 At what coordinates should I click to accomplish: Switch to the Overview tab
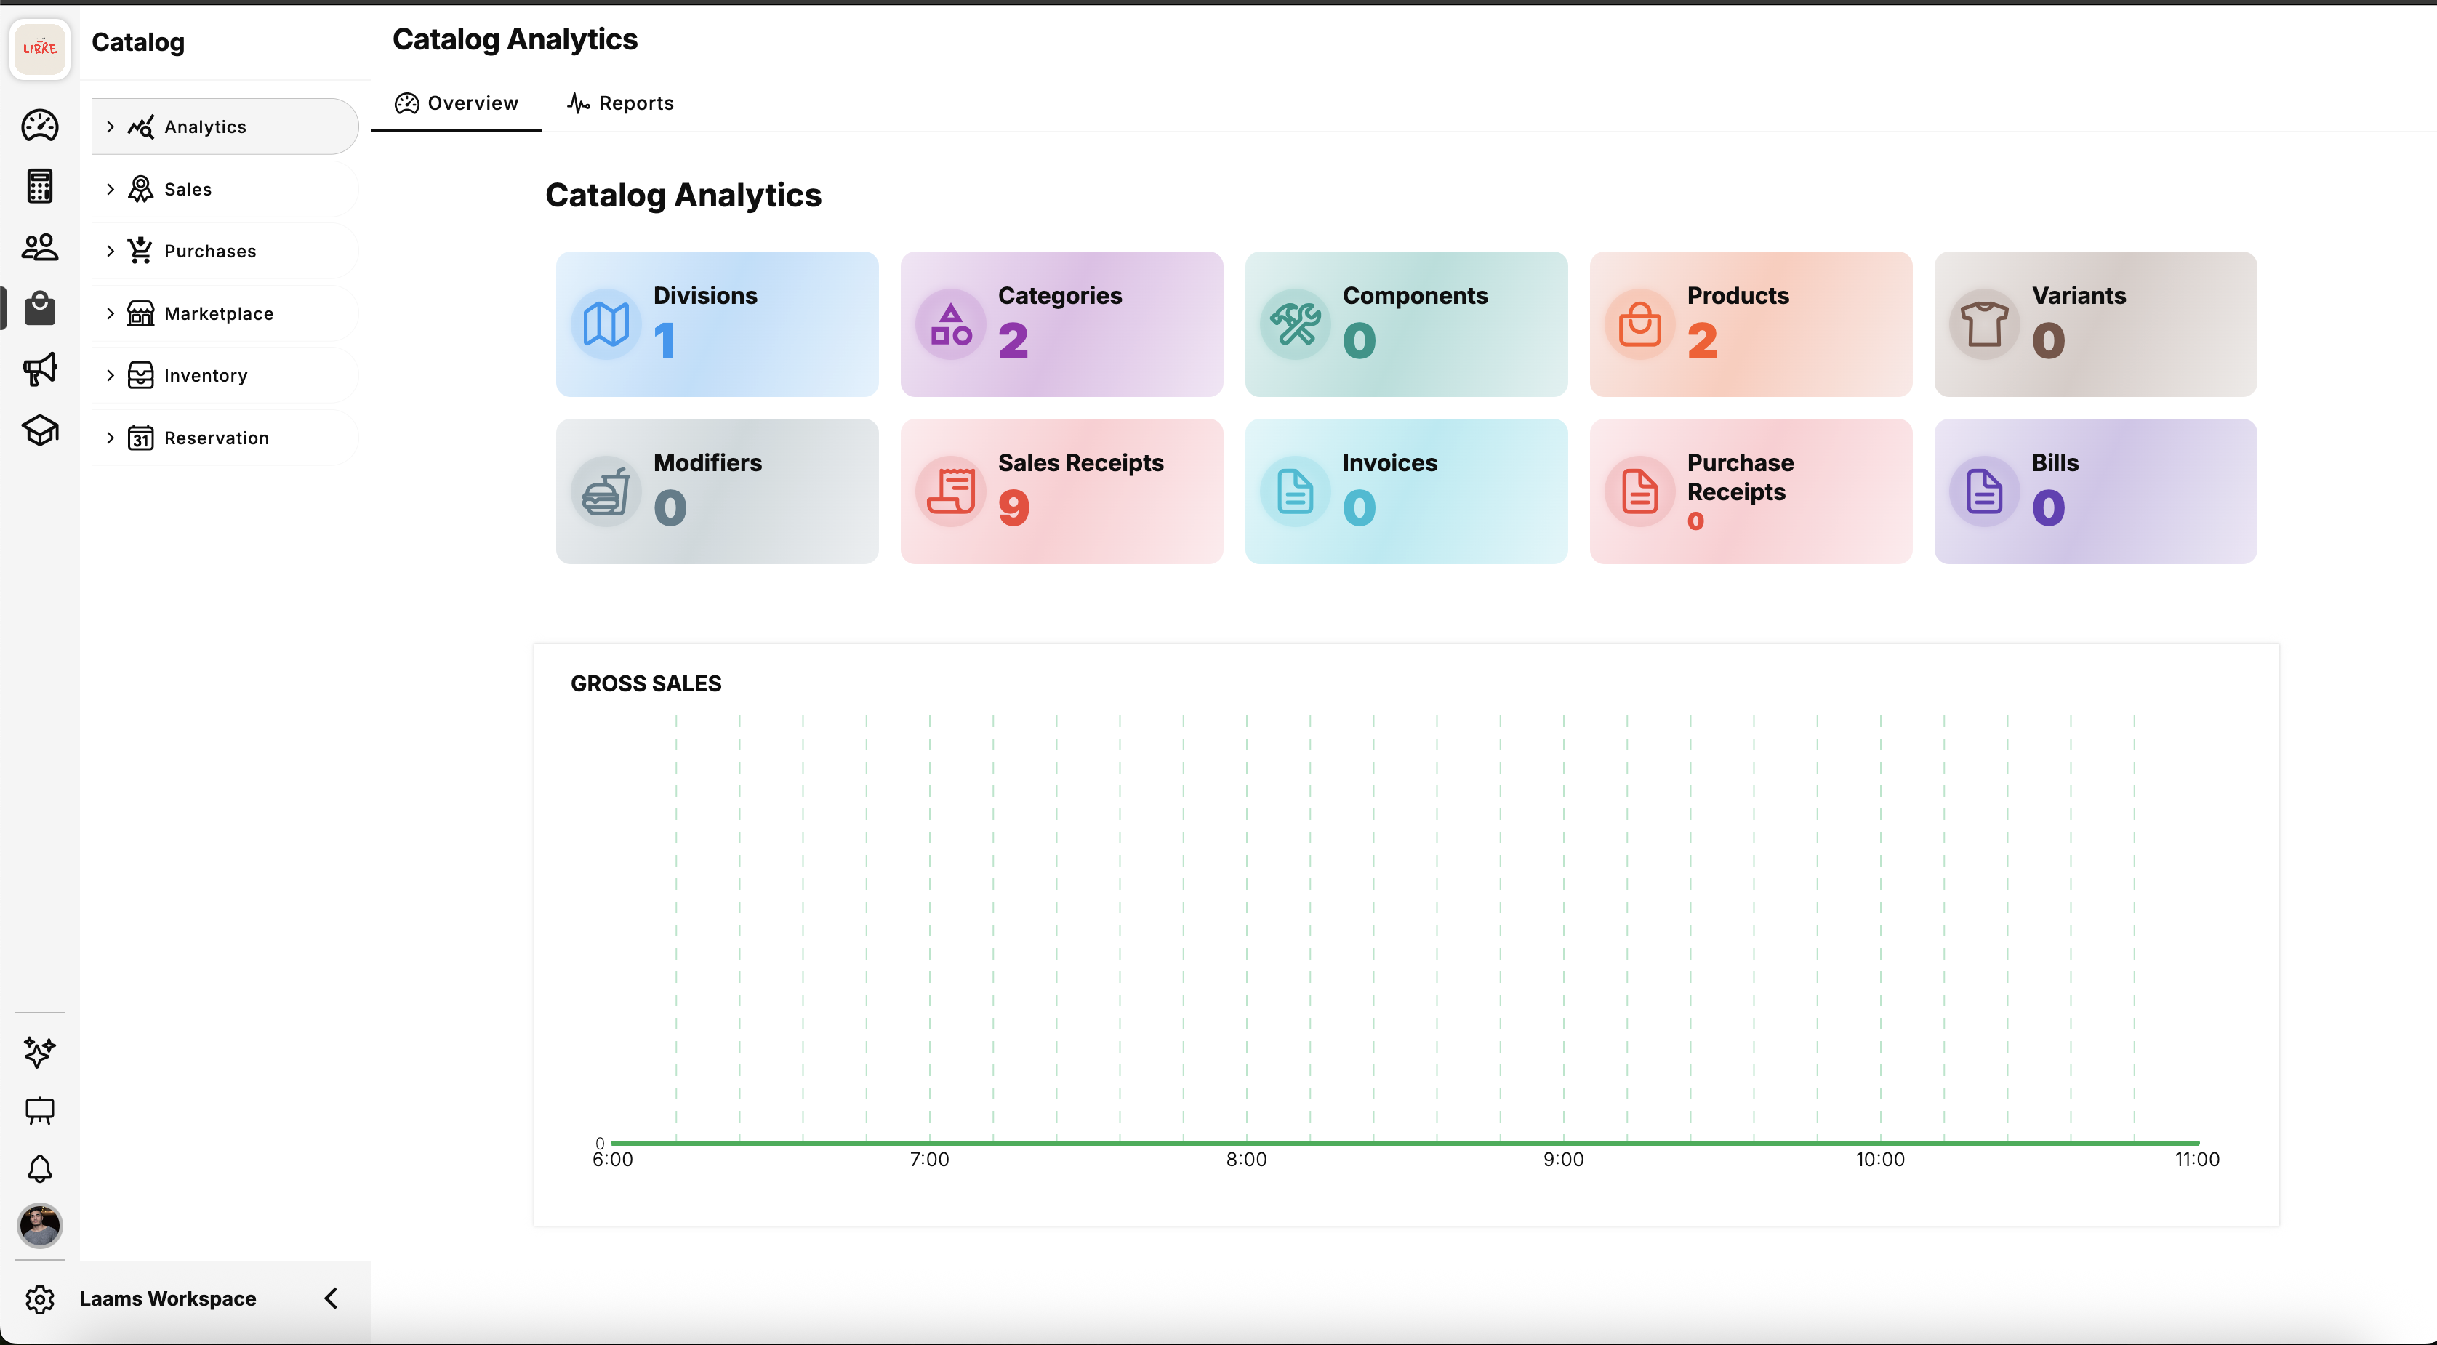(x=457, y=103)
